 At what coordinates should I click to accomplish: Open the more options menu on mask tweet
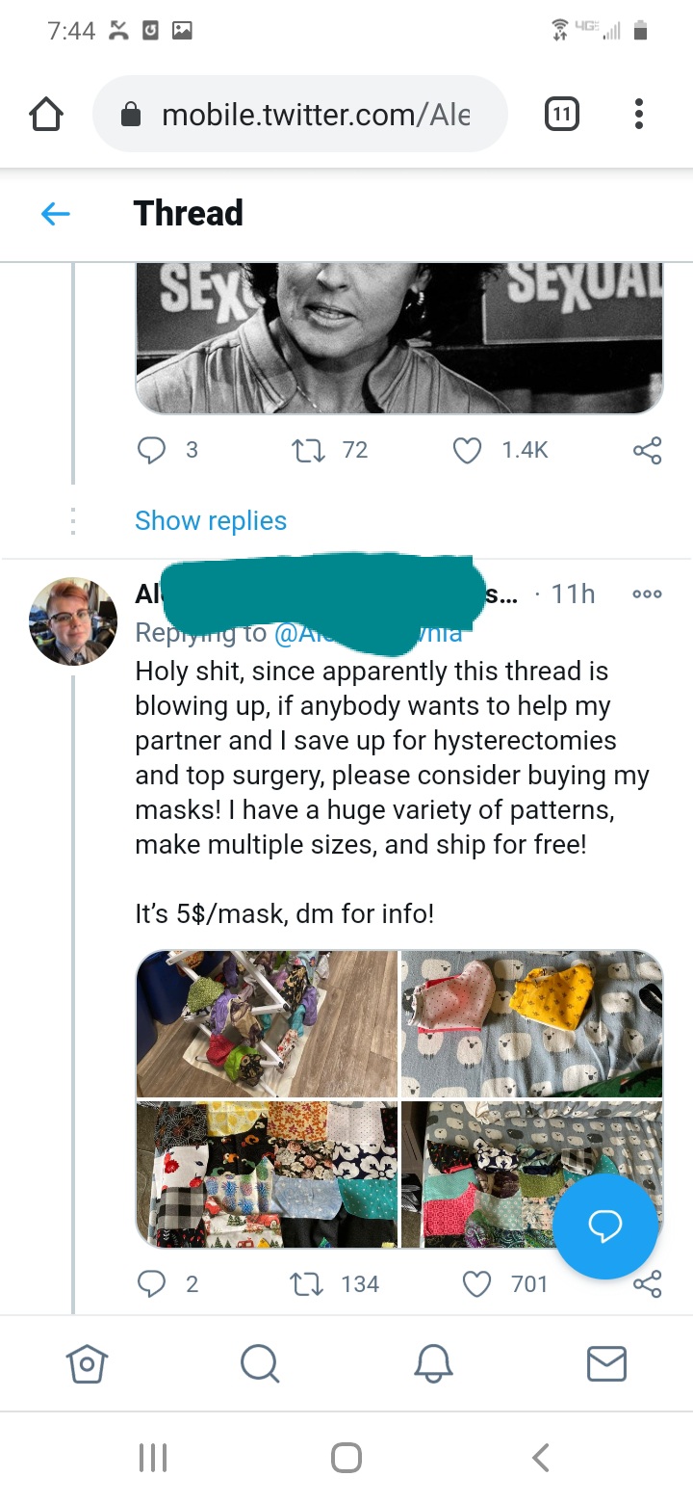tap(647, 594)
